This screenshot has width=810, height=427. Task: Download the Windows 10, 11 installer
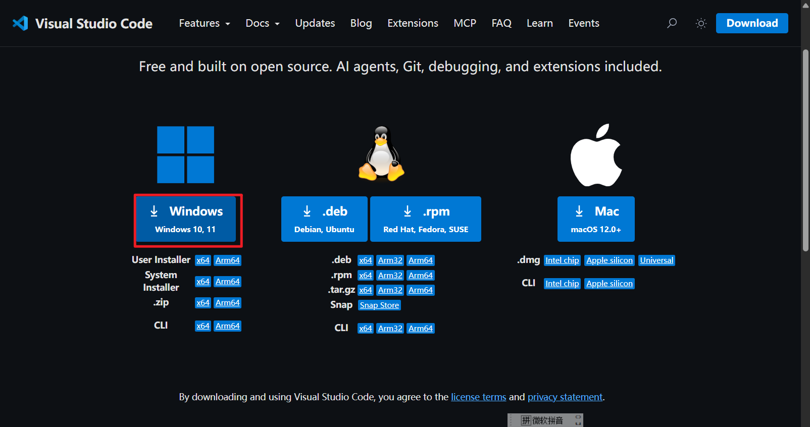pos(186,219)
